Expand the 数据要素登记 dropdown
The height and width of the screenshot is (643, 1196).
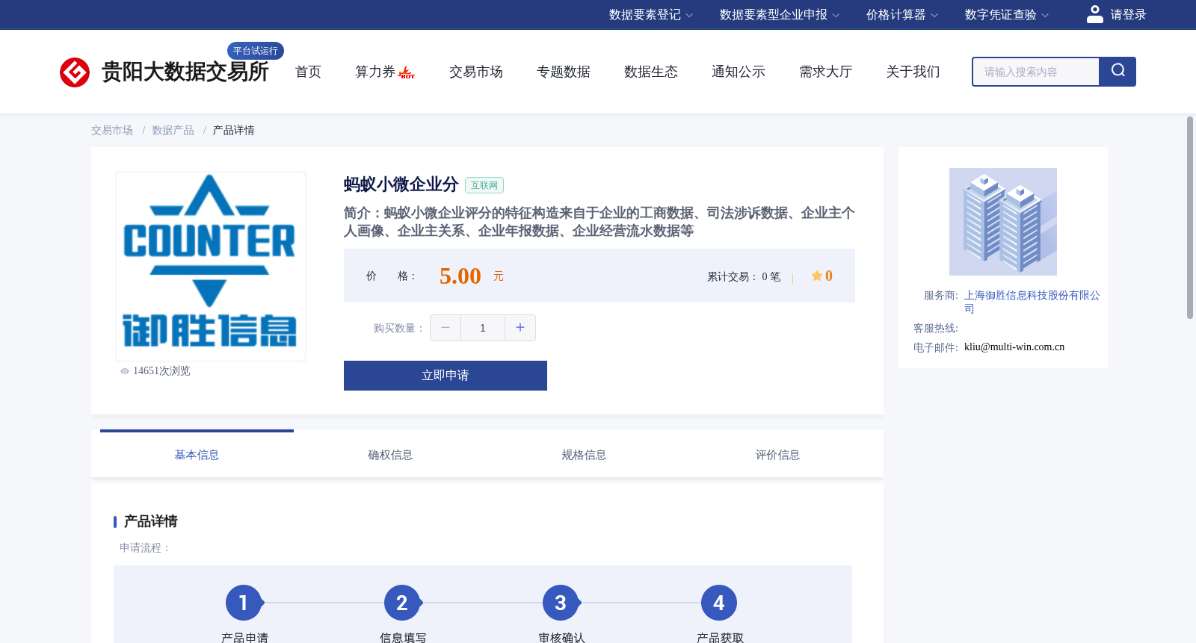(x=651, y=15)
